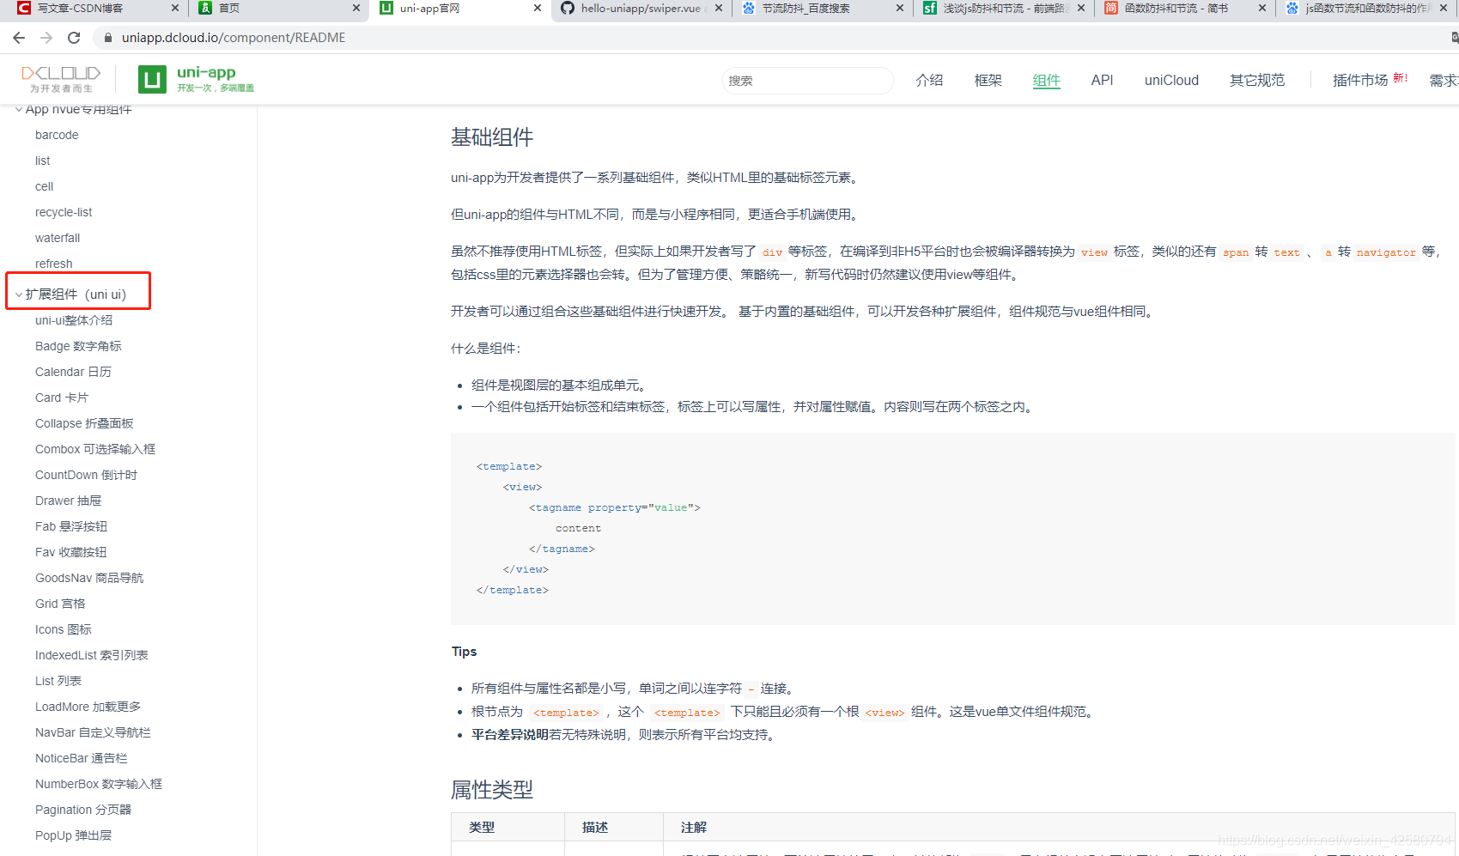This screenshot has height=856, width=1459.
Task: Click the lock icon in address bar
Action: pos(108,38)
